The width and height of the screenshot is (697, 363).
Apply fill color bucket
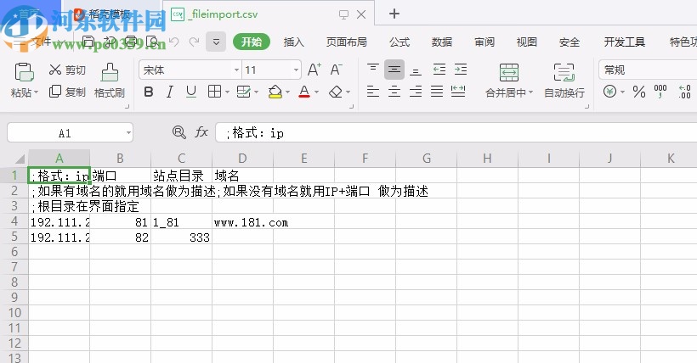(275, 92)
